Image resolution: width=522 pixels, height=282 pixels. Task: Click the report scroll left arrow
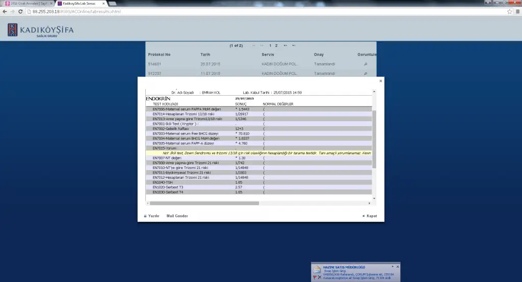click(147, 203)
